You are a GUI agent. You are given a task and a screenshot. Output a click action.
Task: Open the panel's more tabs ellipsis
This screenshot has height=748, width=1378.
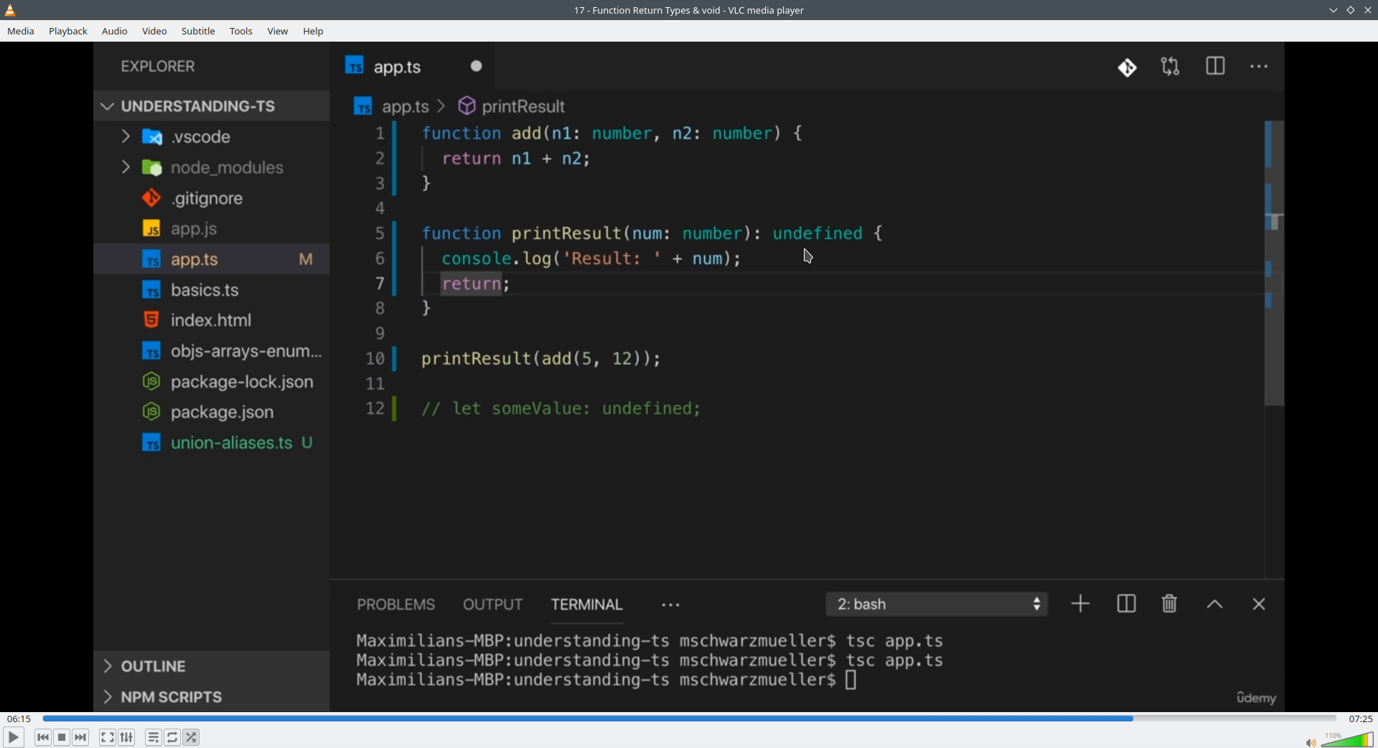671,605
